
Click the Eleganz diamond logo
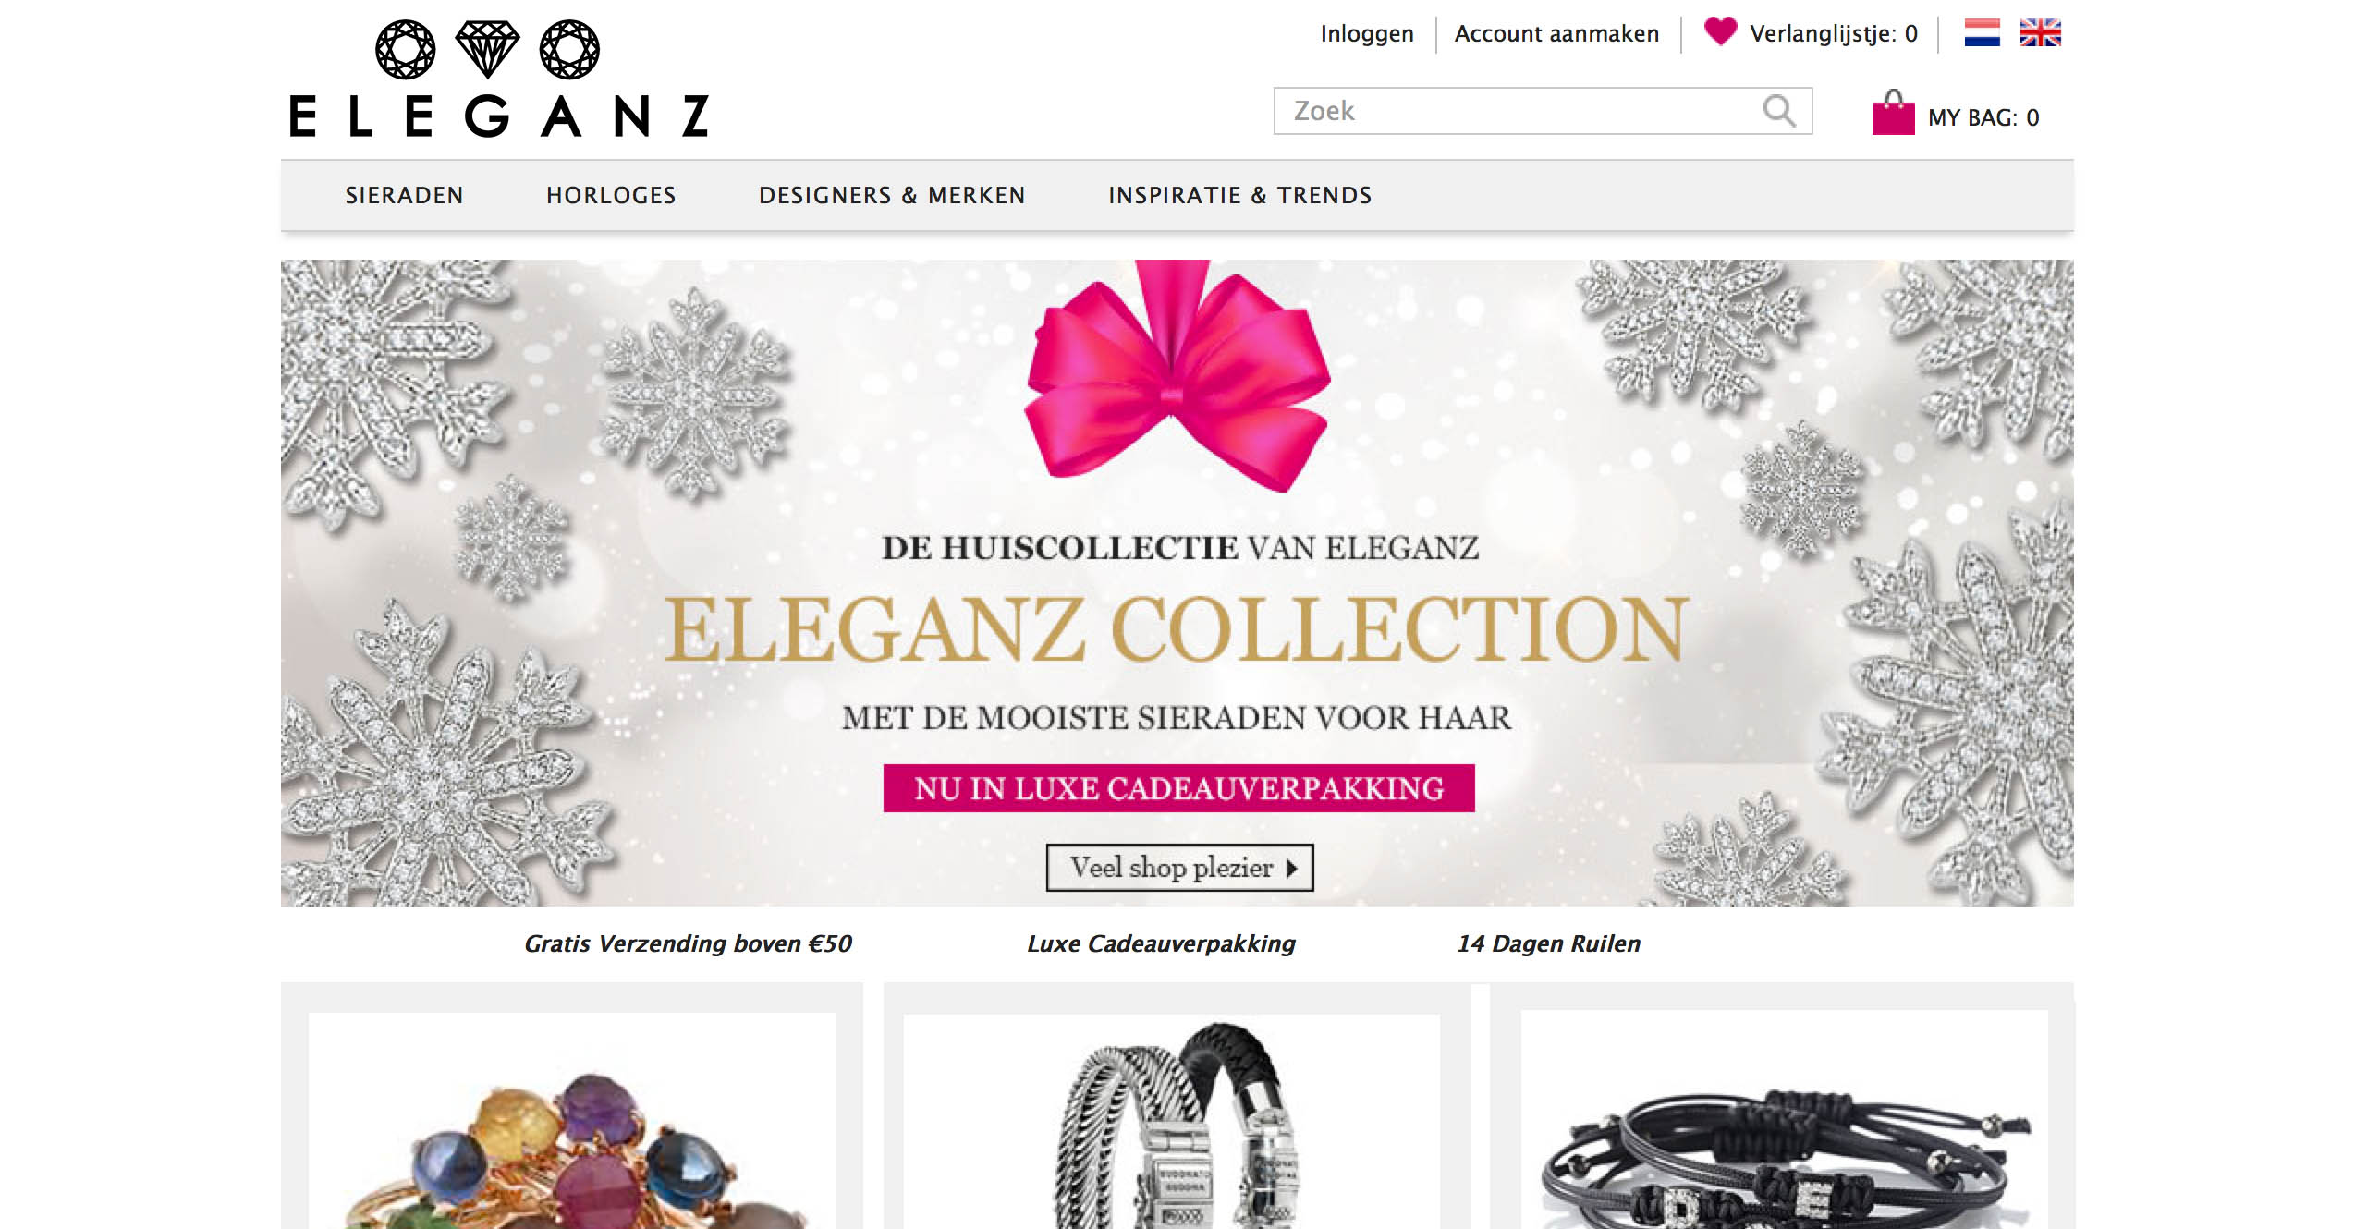(499, 80)
